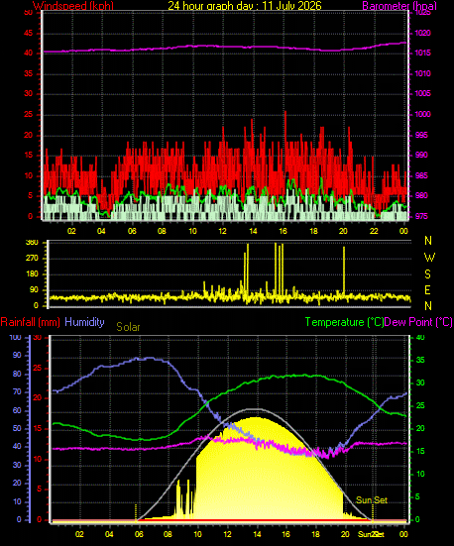Click the barometer axis value 1015
454x546 pixels.
[x=422, y=53]
